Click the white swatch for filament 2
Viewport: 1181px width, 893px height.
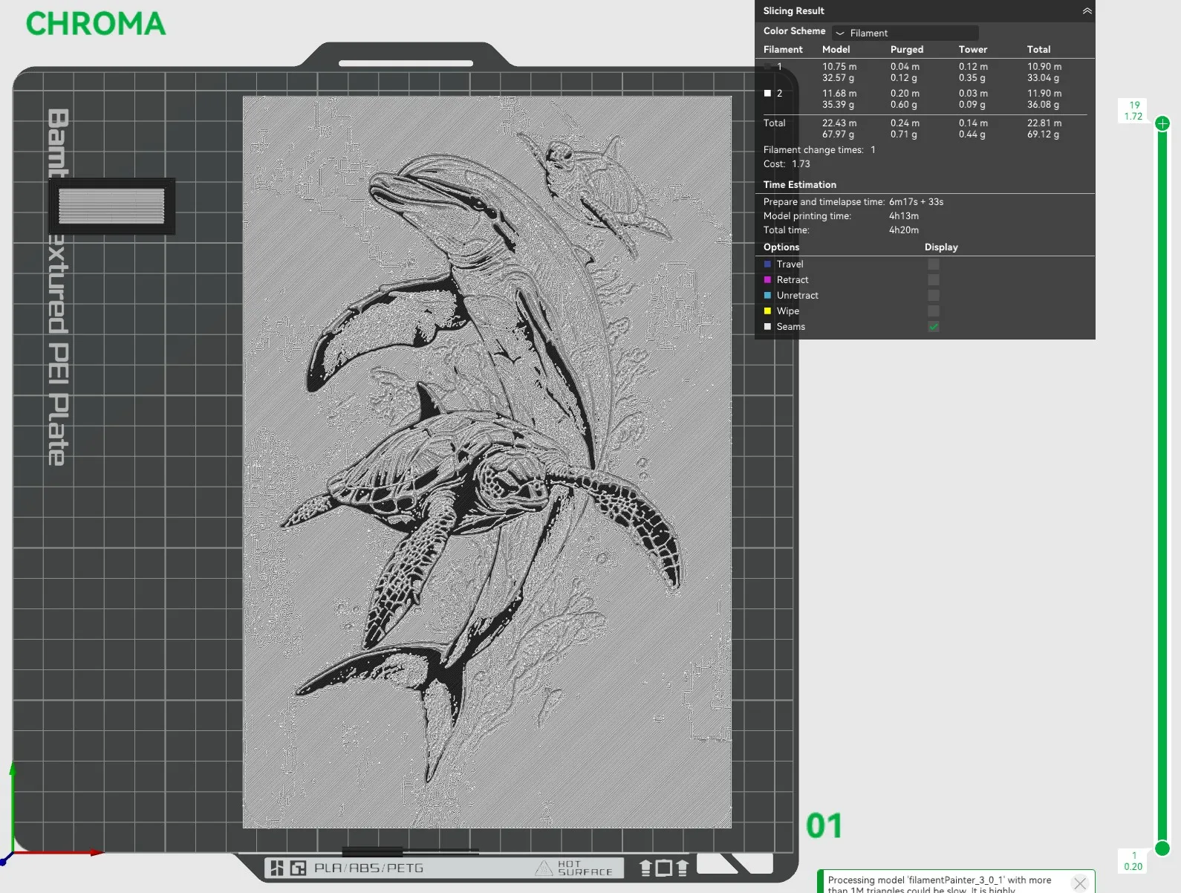coord(767,94)
